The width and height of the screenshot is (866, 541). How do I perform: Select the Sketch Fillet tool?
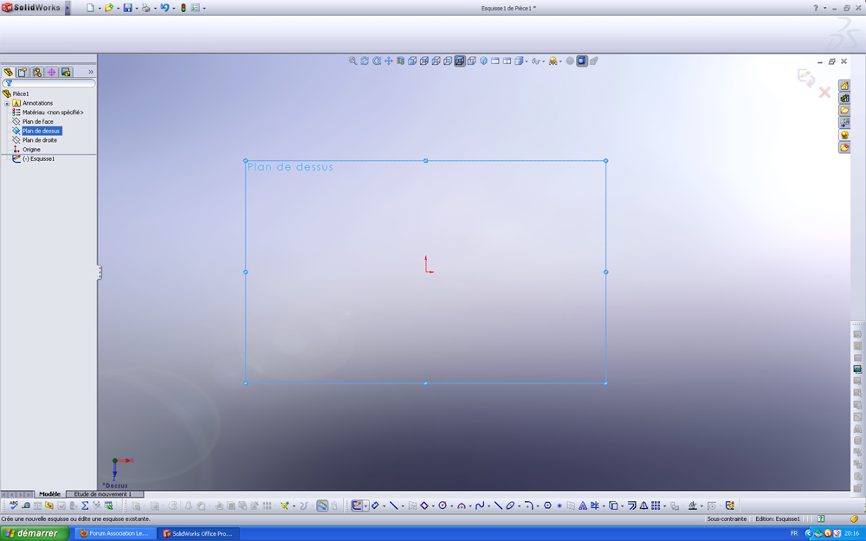(x=528, y=506)
